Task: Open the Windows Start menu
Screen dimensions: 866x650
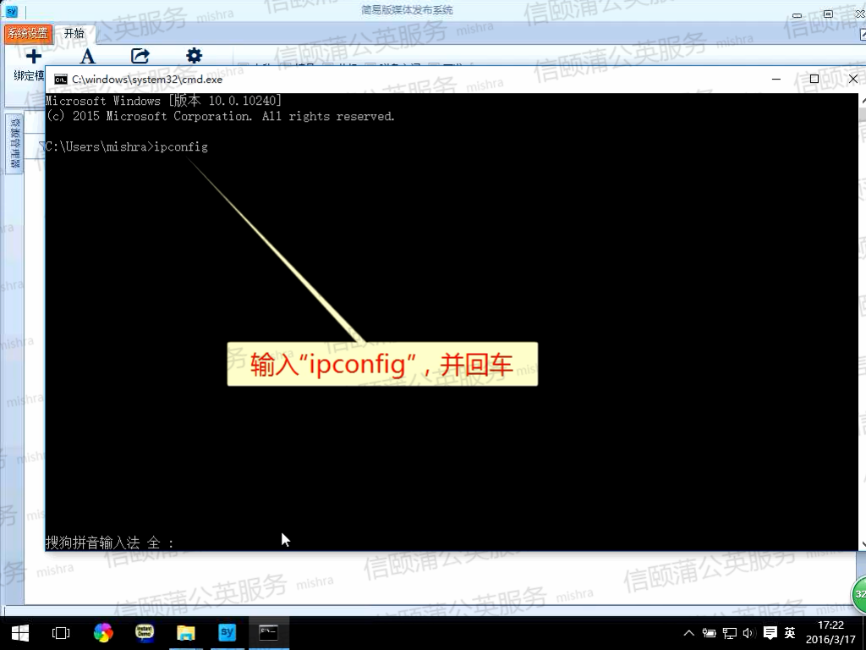Action: tap(19, 632)
